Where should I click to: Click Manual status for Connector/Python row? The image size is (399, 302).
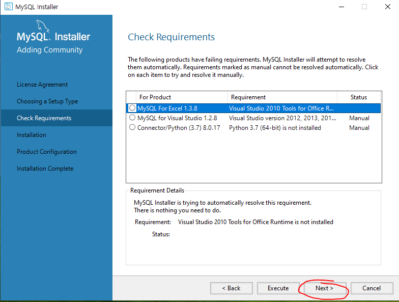[x=359, y=127]
